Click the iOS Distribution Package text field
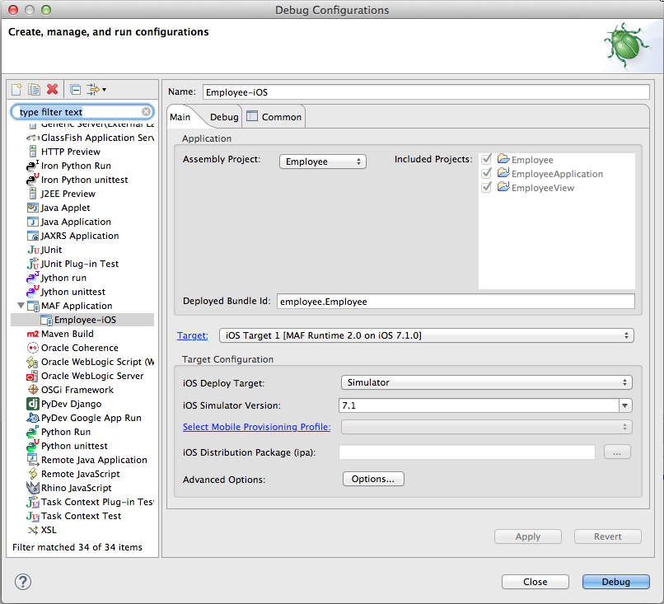664x604 pixels. 467,452
